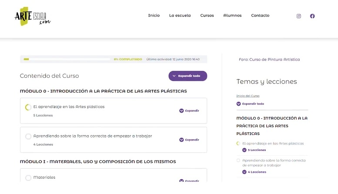
Task: Click the Módulo I Materiales heading
Action: 98,161
